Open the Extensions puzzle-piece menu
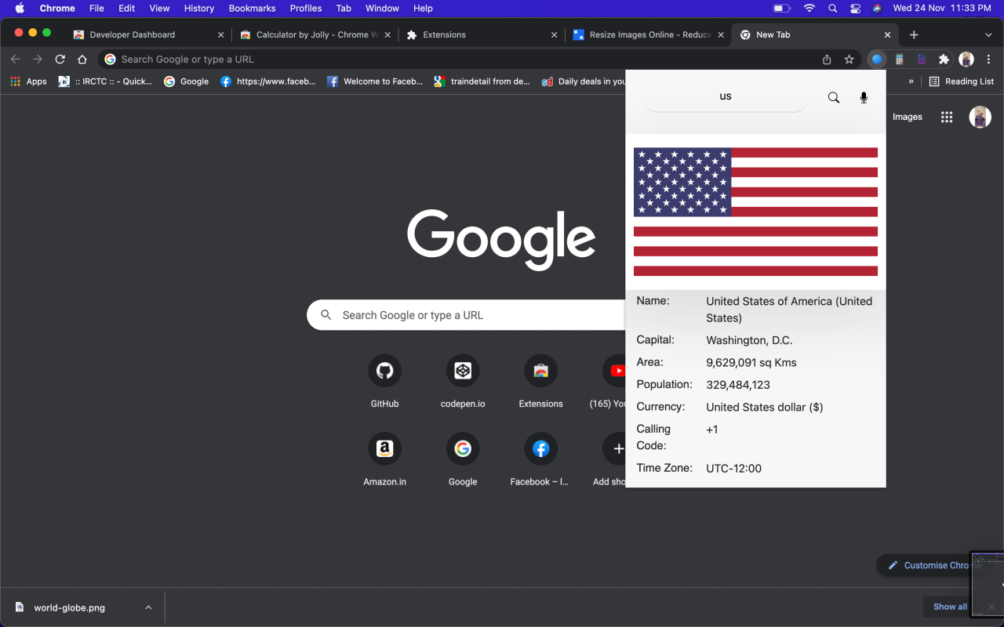Image resolution: width=1004 pixels, height=627 pixels. [x=944, y=60]
